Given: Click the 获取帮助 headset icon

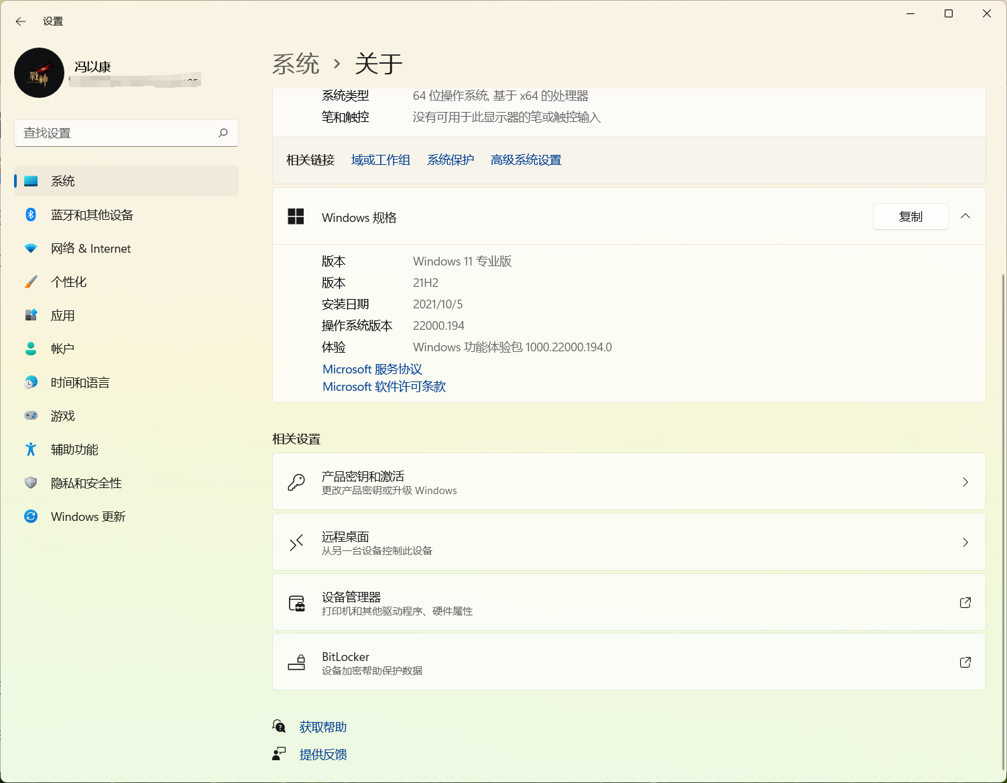Looking at the screenshot, I should (280, 726).
